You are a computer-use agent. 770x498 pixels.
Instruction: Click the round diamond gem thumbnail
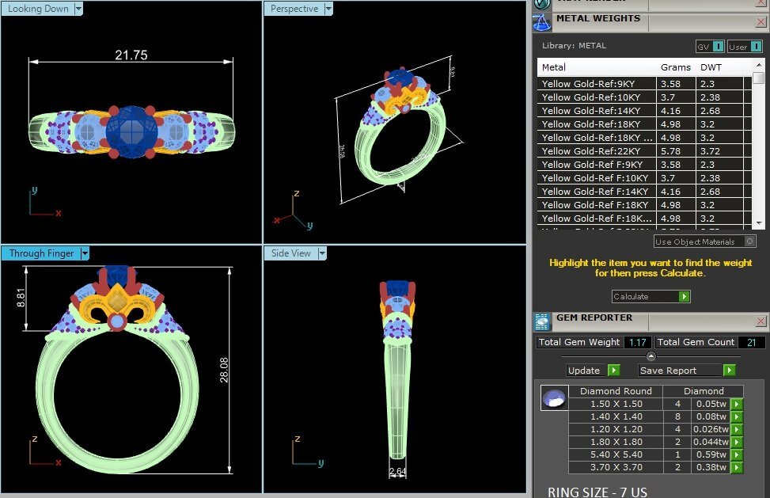554,397
